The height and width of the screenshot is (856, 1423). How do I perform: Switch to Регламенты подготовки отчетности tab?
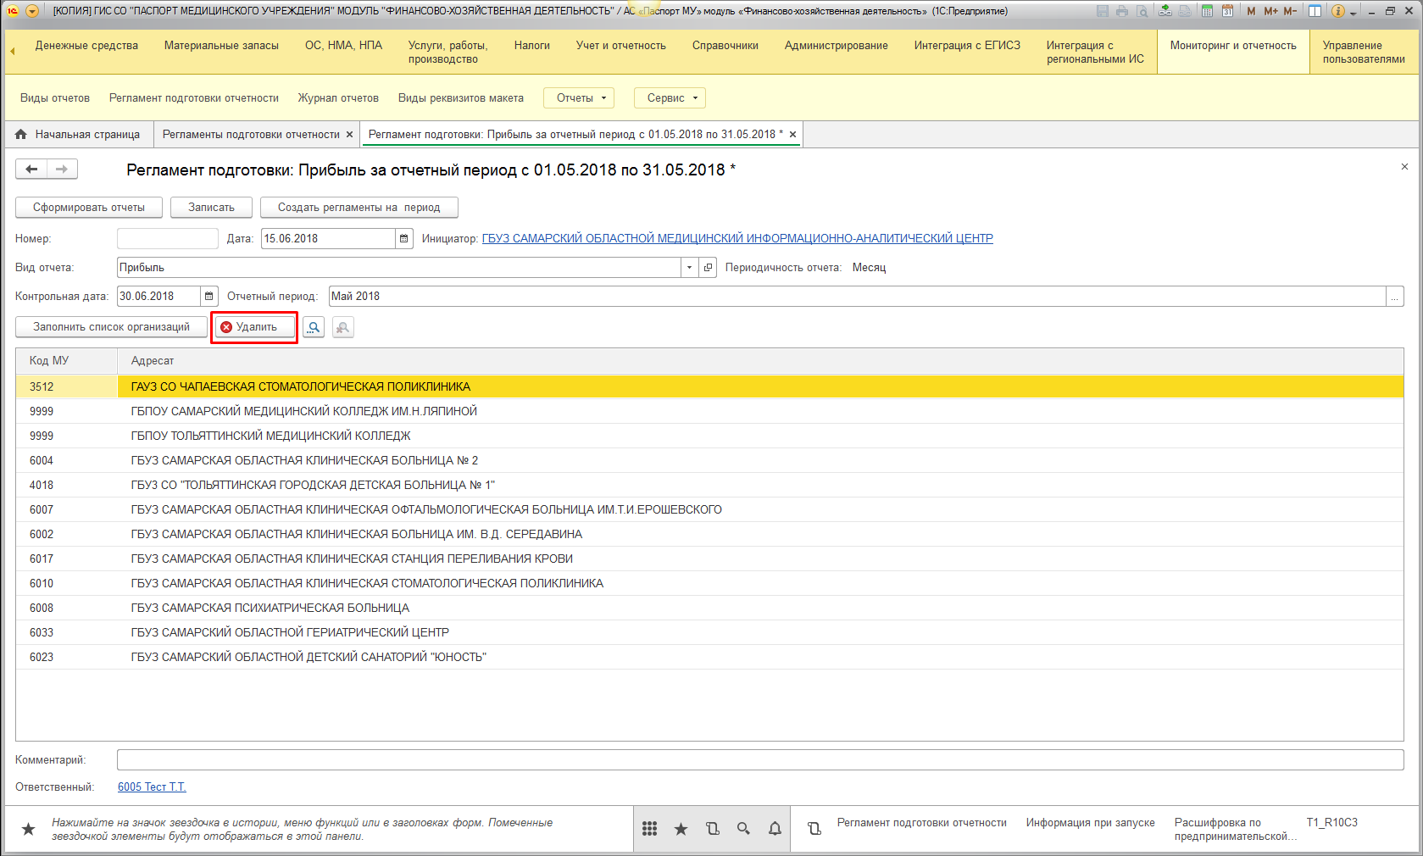251,135
